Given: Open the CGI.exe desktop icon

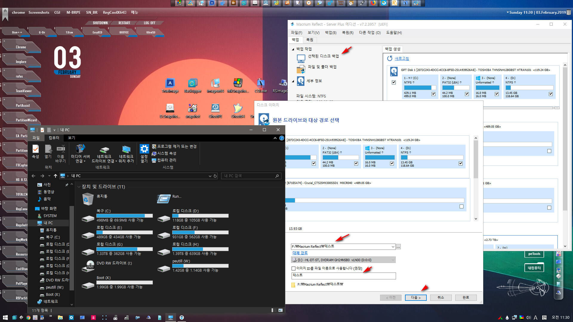Looking at the screenshot, I should pyautogui.click(x=261, y=85).
